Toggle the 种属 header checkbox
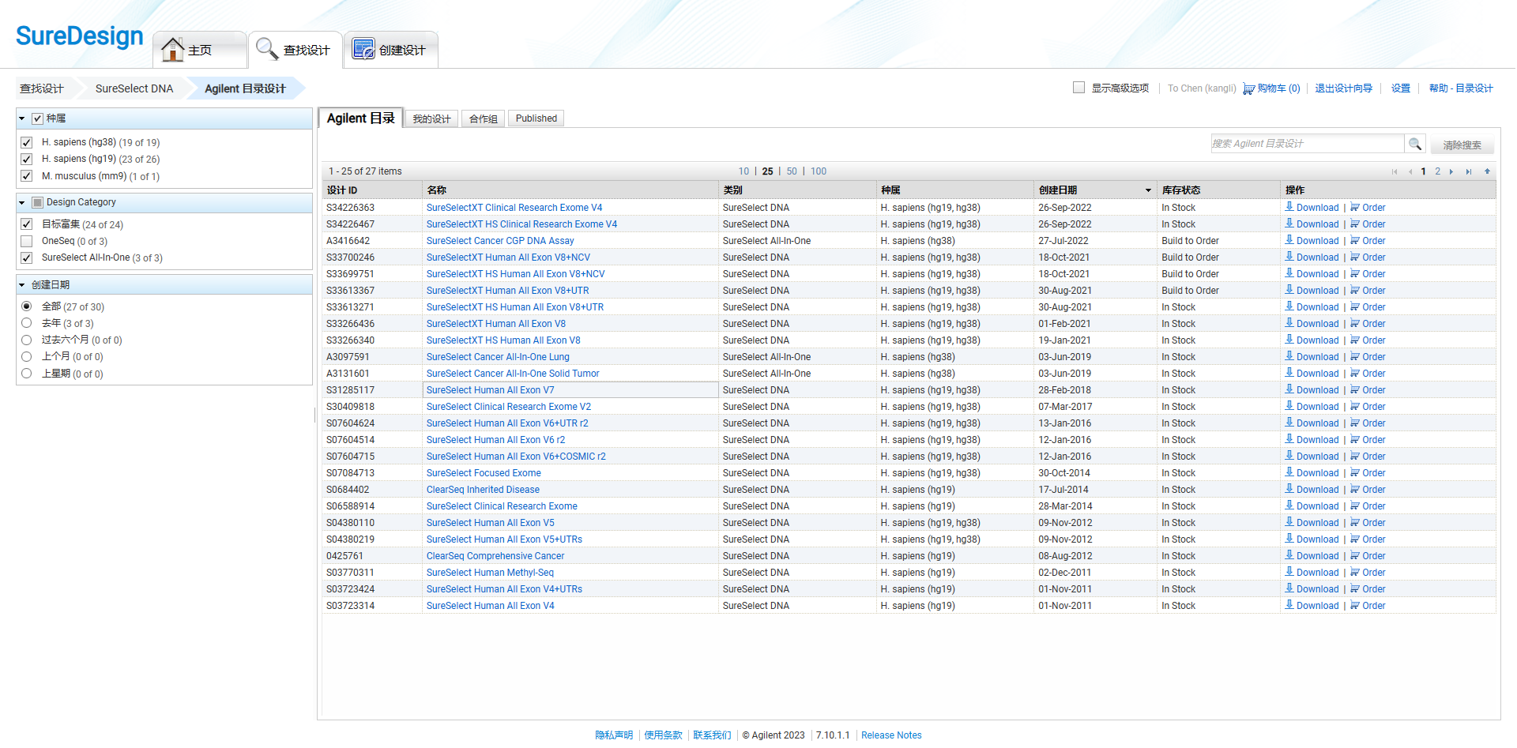 (x=37, y=118)
